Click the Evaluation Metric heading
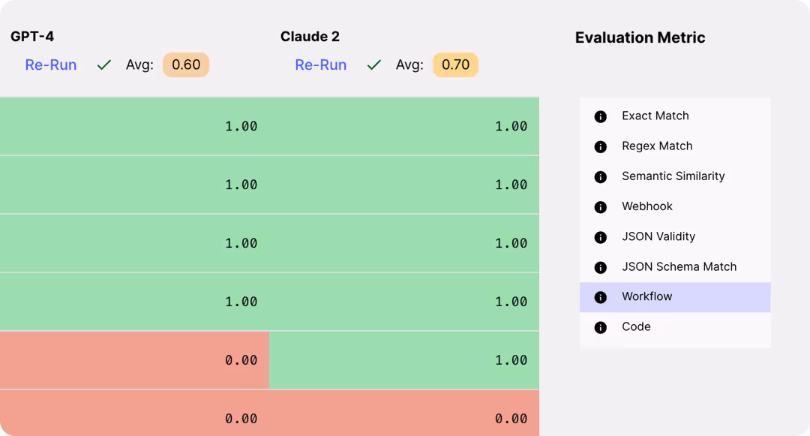 640,38
